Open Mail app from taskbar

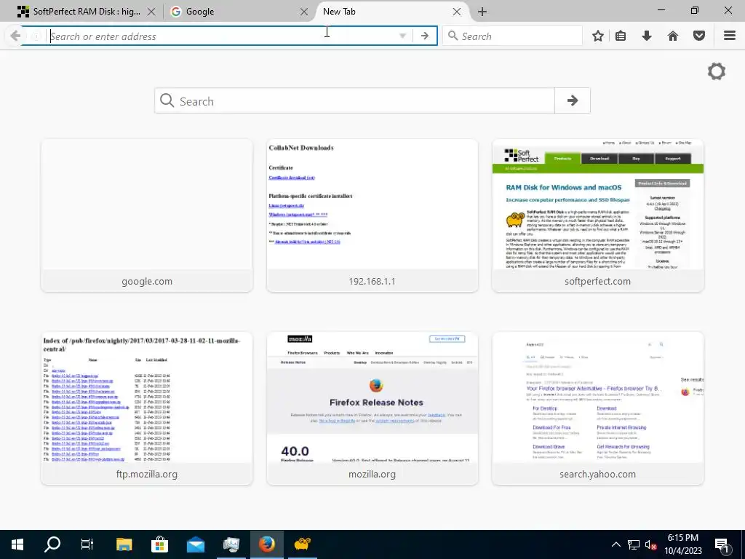pyautogui.click(x=195, y=544)
